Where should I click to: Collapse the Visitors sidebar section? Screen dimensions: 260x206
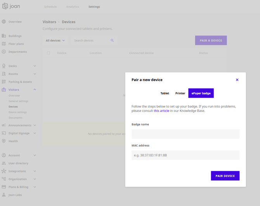coord(35,89)
